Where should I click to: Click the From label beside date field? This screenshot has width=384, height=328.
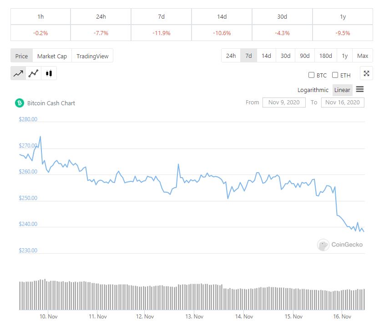(x=252, y=102)
